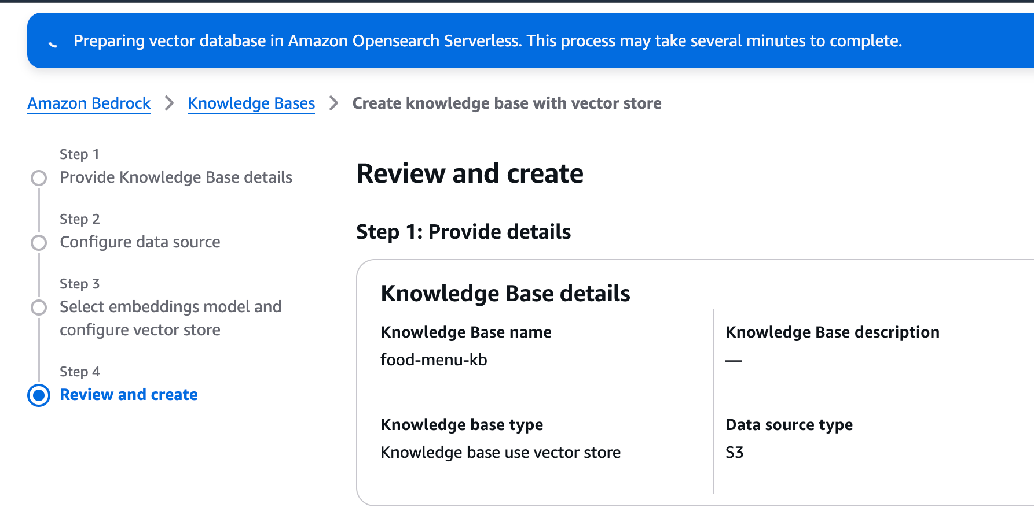Select the Step 2 circle indicator
Viewport: 1034px width, 511px height.
(39, 243)
